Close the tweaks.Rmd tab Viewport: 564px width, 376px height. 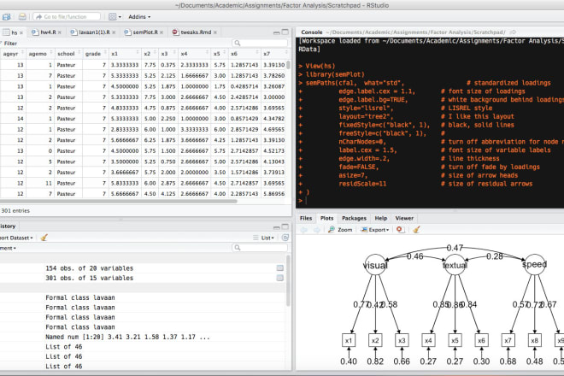pos(215,32)
